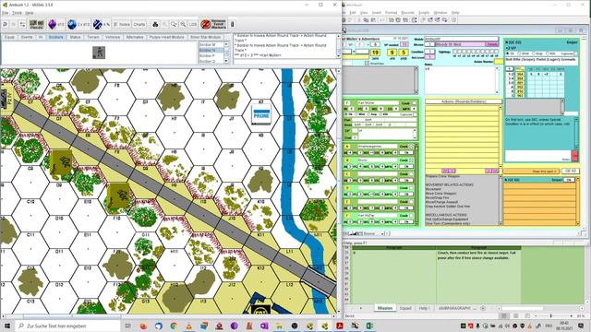Click Movement in the actions list
Image resolution: width=591 pixels, height=332 pixels.
pos(434,189)
